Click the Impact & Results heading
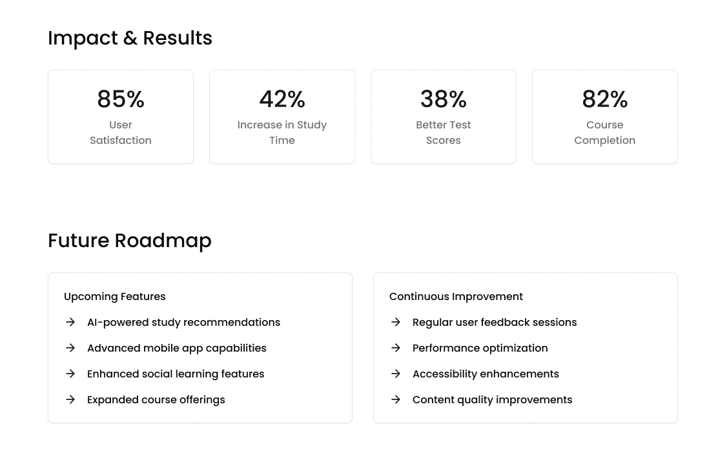Screen dimensions: 727x451 (130, 38)
